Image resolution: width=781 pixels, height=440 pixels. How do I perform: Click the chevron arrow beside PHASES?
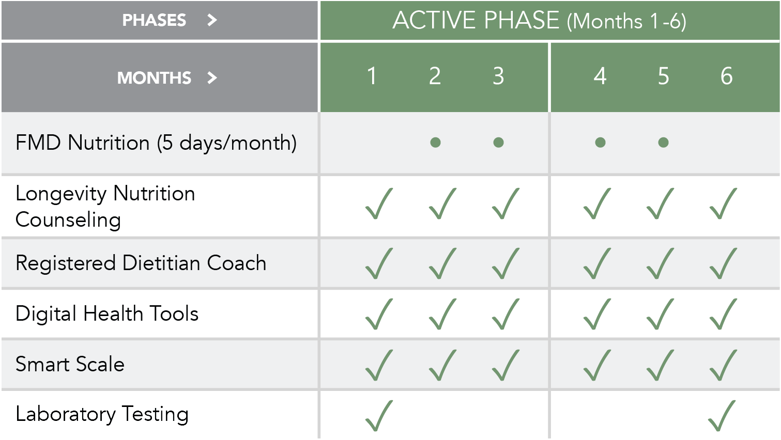point(211,20)
